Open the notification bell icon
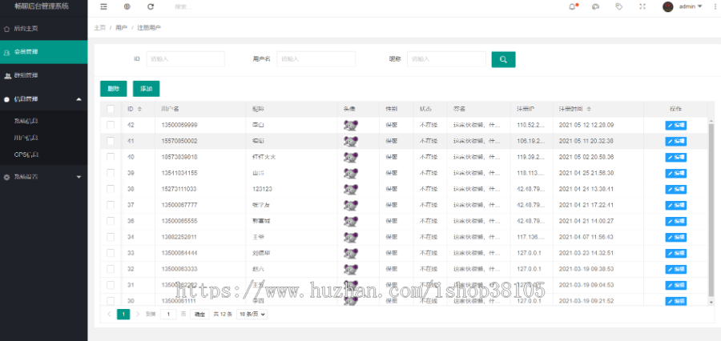Image resolution: width=721 pixels, height=341 pixels. (573, 6)
